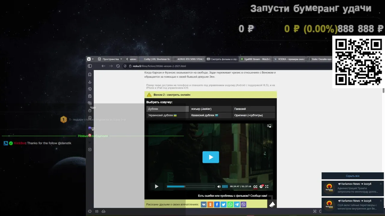Viewport: 385px width, 216px height.
Task: Open picture-in-picture icon on the video
Action: click(269, 126)
